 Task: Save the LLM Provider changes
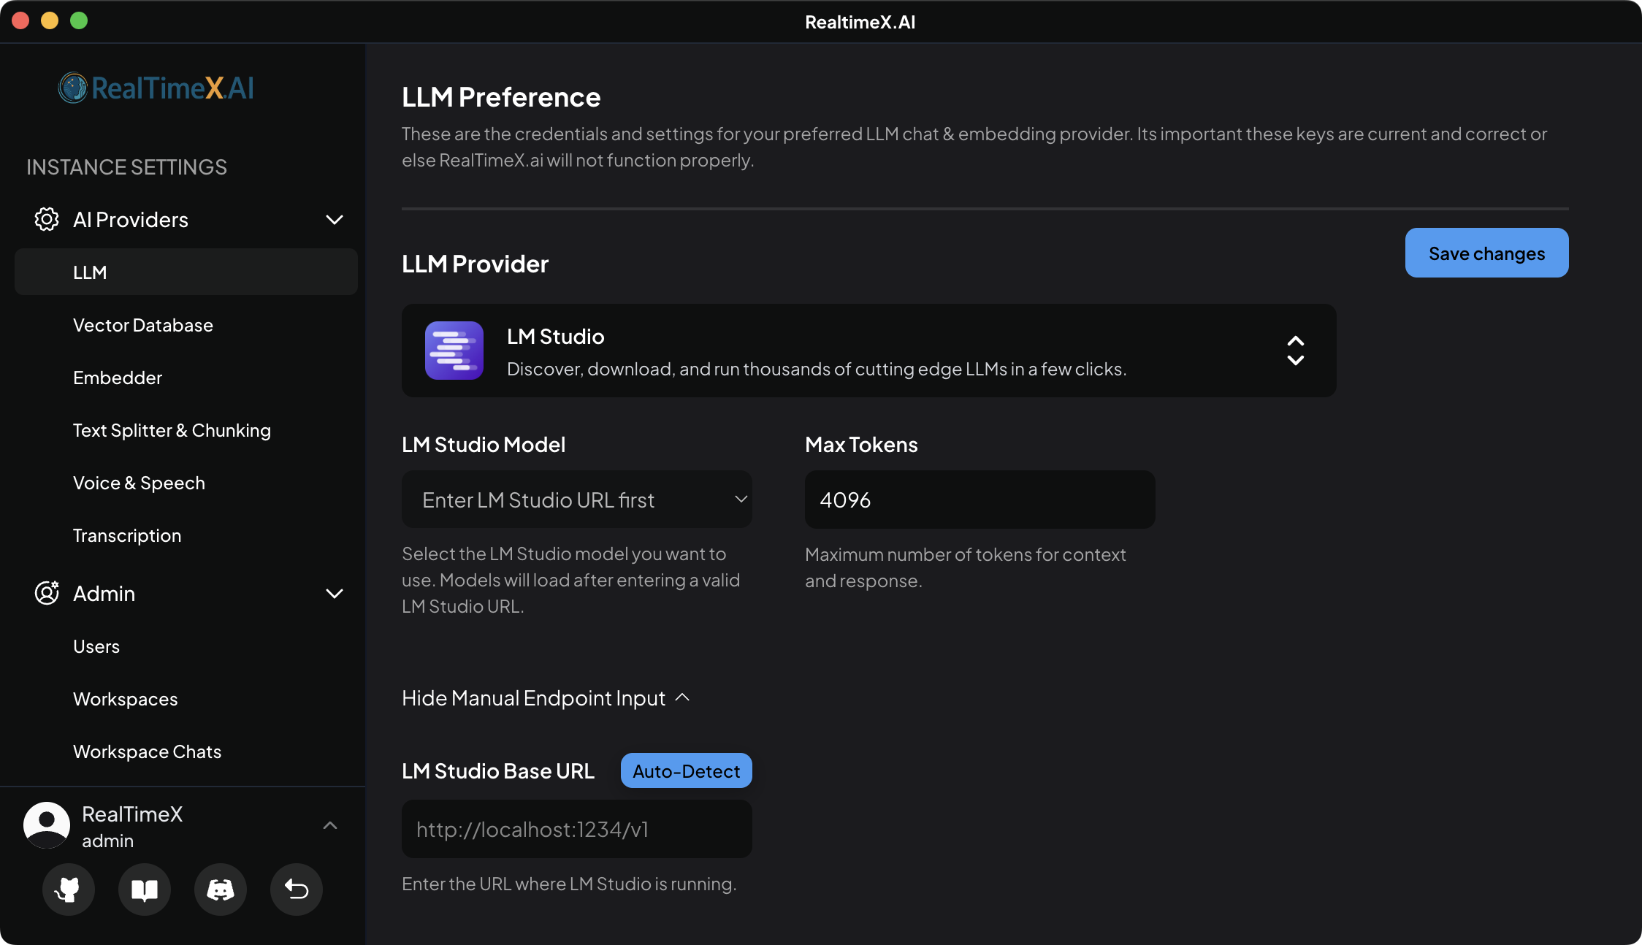pyautogui.click(x=1486, y=253)
